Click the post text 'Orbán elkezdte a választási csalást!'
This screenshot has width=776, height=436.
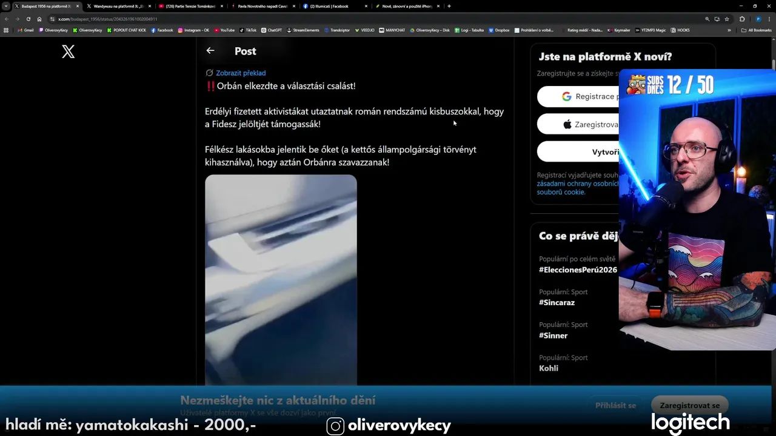[286, 86]
